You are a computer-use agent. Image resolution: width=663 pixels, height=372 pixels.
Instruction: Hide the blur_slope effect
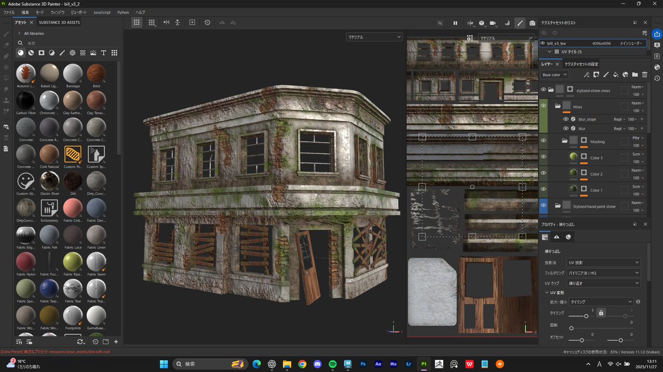[566, 119]
